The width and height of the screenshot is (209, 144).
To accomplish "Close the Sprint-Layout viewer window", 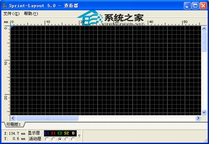I will pos(203,6).
